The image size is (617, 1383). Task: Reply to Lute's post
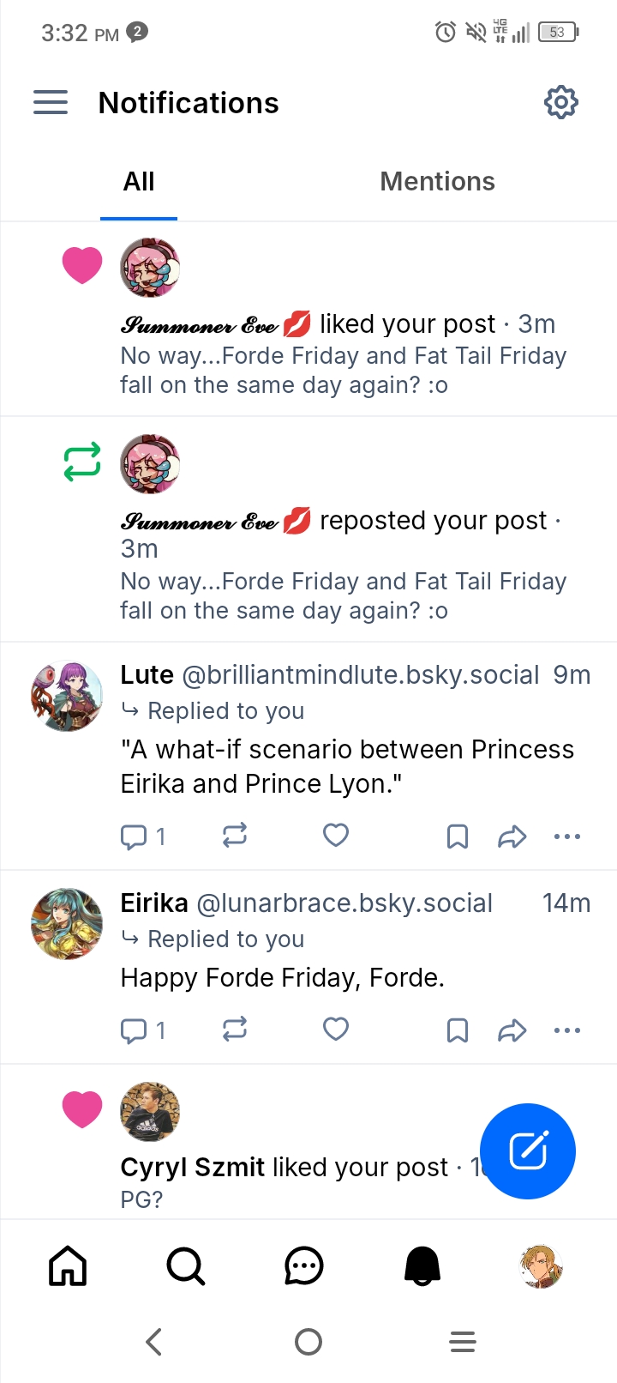click(135, 836)
